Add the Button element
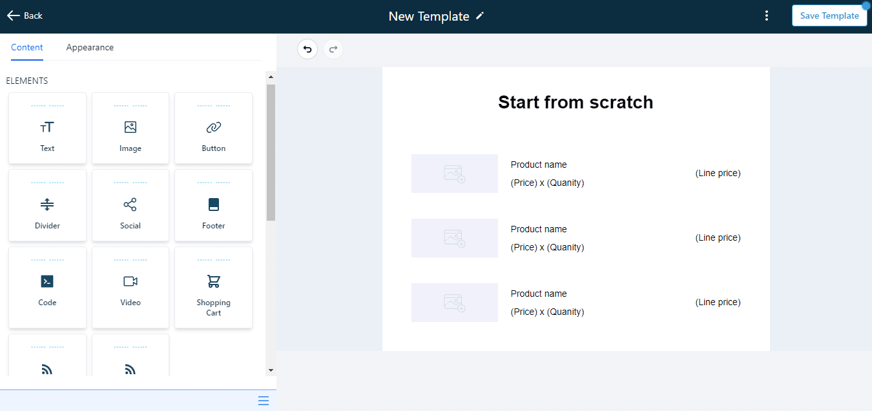The image size is (872, 411). [213, 128]
